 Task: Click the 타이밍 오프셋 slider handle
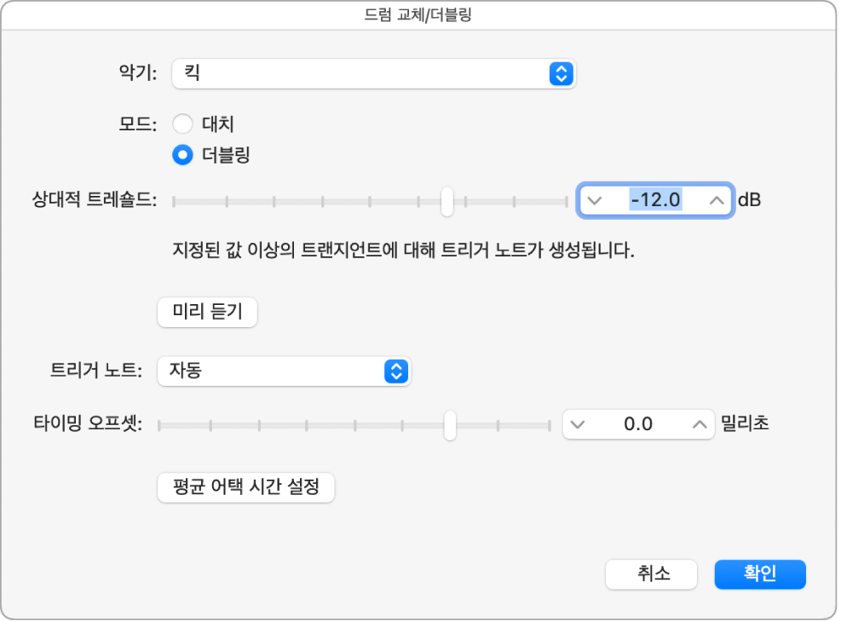click(450, 424)
